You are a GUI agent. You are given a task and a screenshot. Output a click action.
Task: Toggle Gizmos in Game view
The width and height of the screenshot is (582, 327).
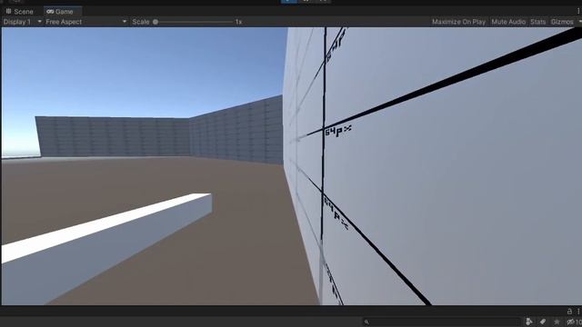(x=562, y=22)
